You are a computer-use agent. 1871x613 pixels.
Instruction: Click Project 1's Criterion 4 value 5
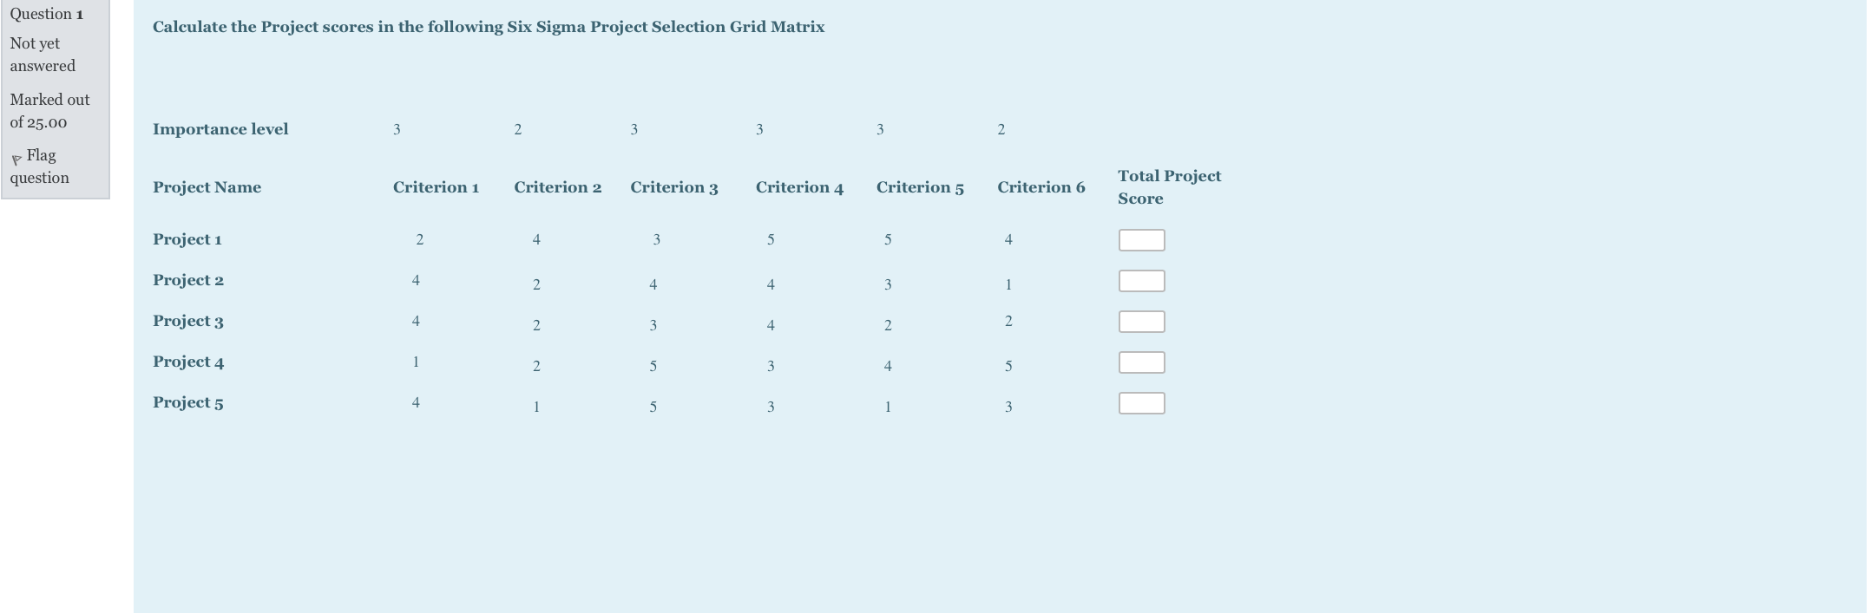point(771,239)
